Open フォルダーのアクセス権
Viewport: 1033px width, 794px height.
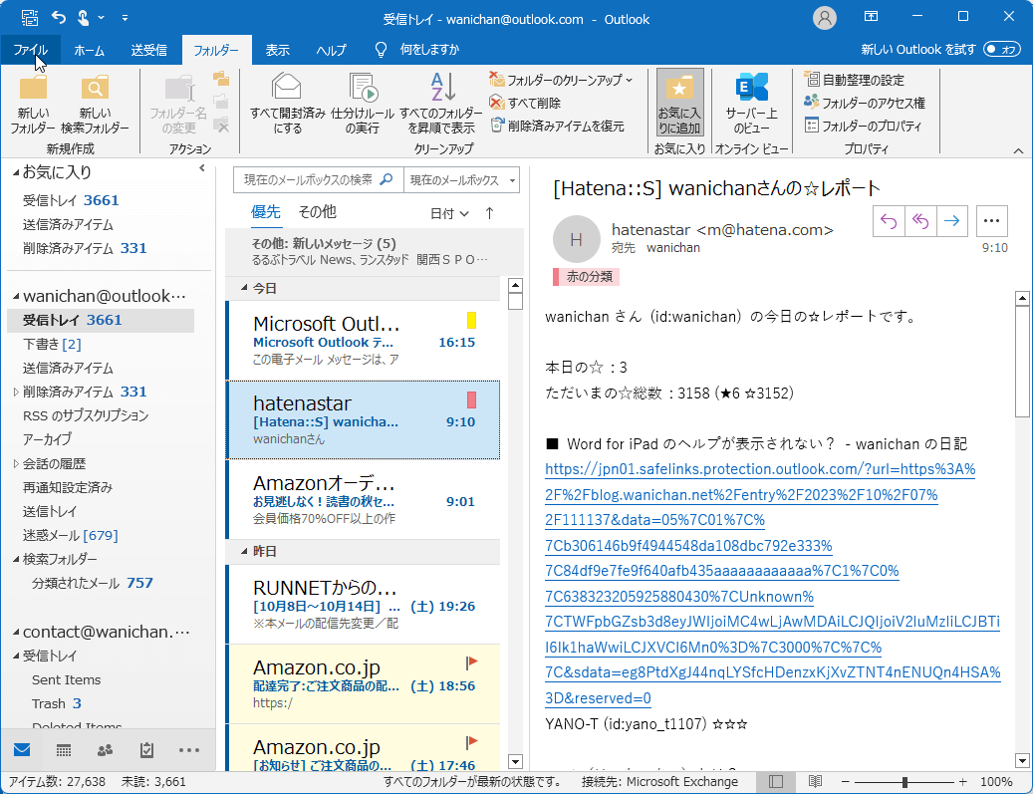(865, 103)
